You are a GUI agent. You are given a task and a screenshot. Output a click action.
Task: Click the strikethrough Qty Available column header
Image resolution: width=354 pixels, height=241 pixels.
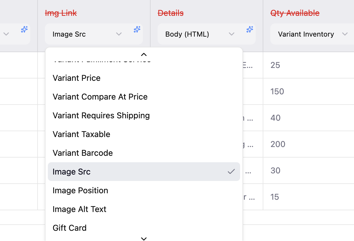point(295,13)
